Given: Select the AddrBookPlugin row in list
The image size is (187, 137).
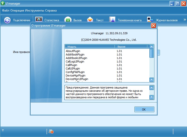Looking at the screenshot, I should click(75, 54).
